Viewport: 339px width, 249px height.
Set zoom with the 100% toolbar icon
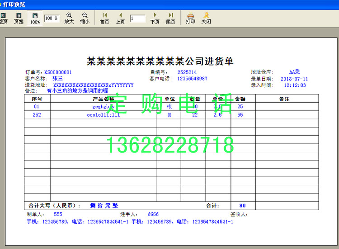(35, 19)
